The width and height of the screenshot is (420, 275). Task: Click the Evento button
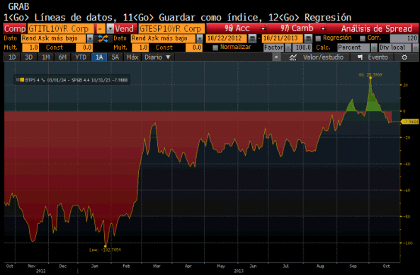373,57
